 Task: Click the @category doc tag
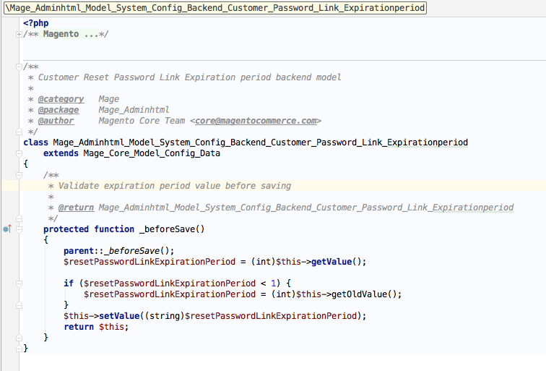61,99
